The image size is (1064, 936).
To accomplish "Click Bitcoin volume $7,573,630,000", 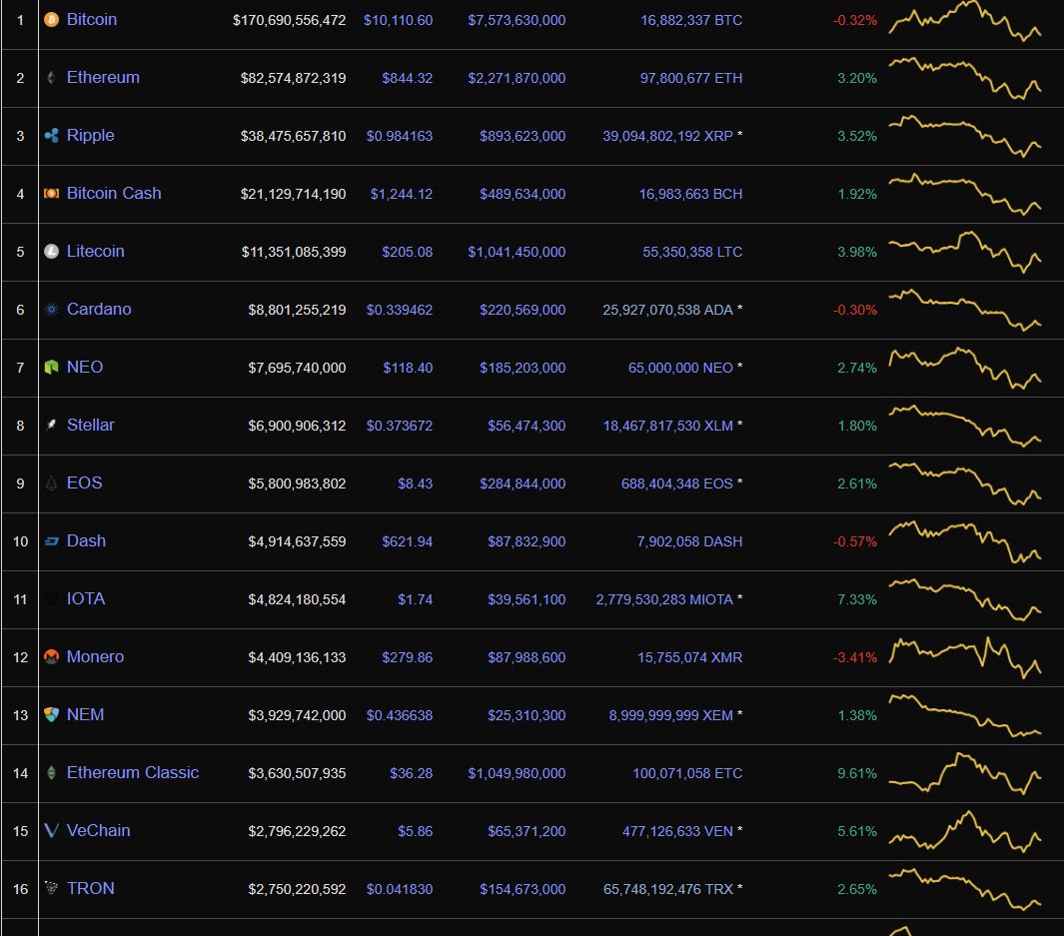I will 518,20.
